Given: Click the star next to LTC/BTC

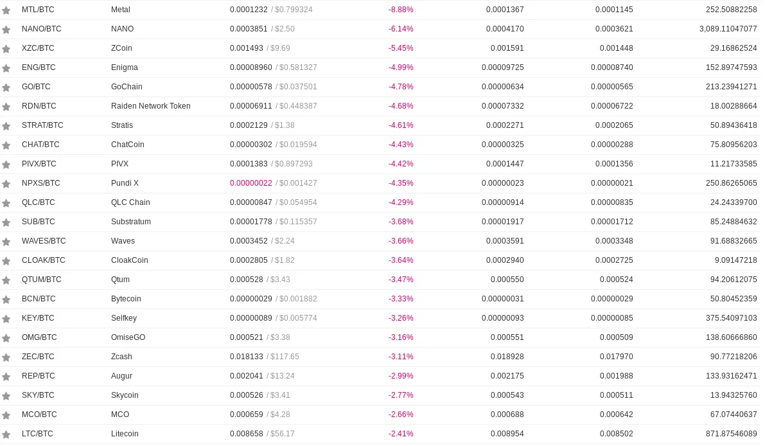Looking at the screenshot, I should click(6, 434).
